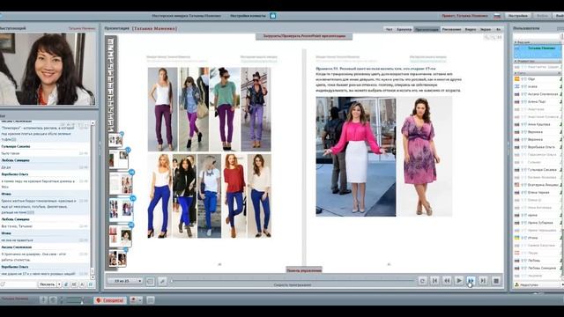Screen dimensions: 564x317
Task: Select user 'Воробьева Ольга' in participants list
Action: tap(537, 147)
